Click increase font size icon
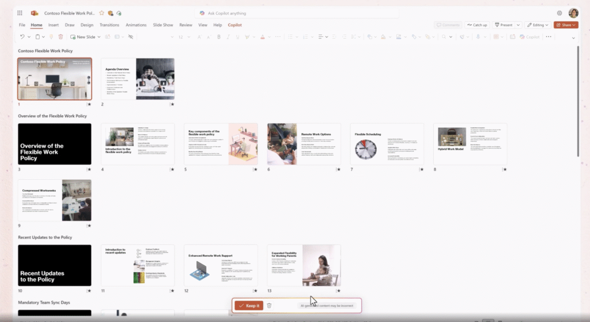This screenshot has width=590, height=322. [199, 37]
